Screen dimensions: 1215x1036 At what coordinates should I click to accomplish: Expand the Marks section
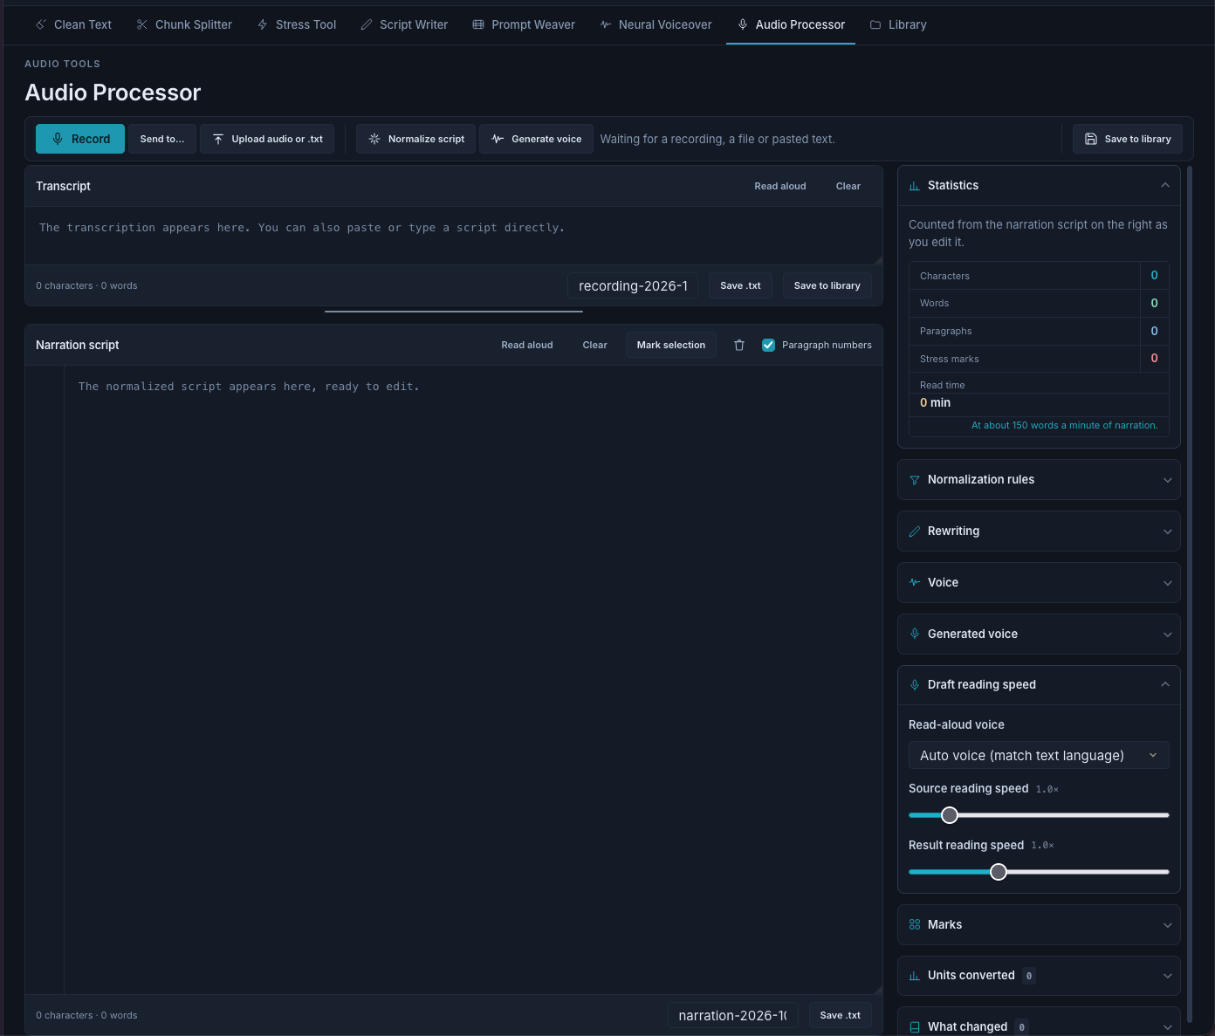click(1168, 925)
